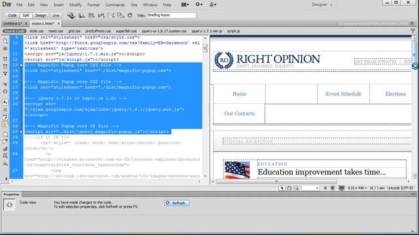
Task: Click the Remove Comment icon
Action: click(5, 141)
